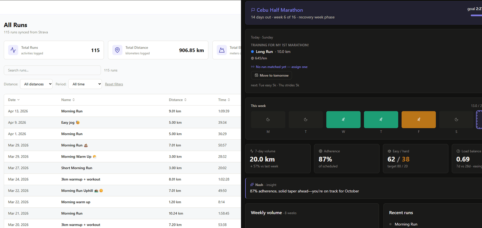Image resolution: width=482 pixels, height=228 pixels.
Task: Click the Load balance check icon
Action: [458, 151]
